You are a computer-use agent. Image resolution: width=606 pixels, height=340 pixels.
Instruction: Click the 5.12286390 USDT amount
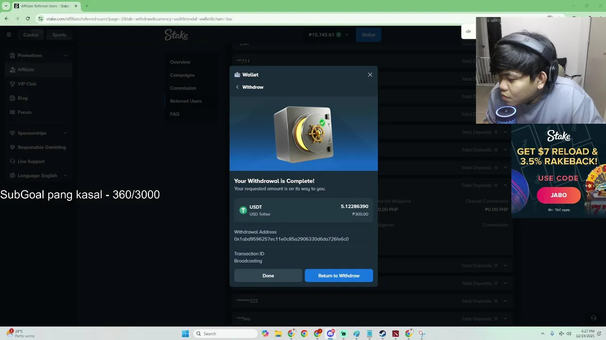point(354,206)
